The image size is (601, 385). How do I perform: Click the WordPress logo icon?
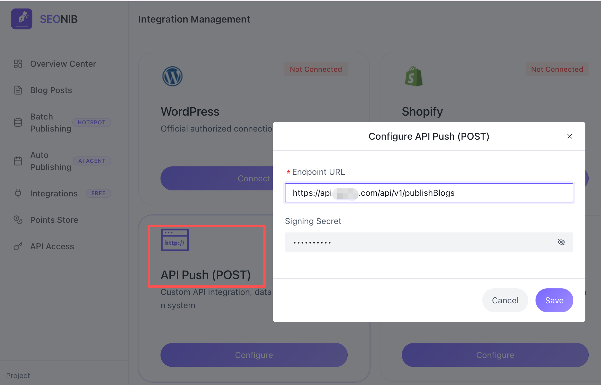[172, 76]
